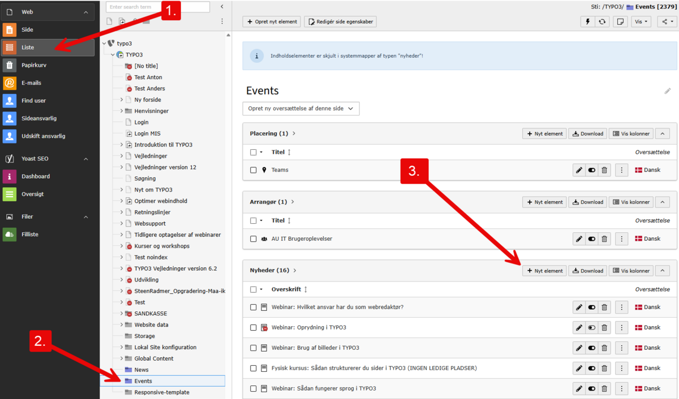Viewport: 679px width, 399px height.
Task: Open the Yoast SEO Dashboard module
Action: [x=36, y=176]
